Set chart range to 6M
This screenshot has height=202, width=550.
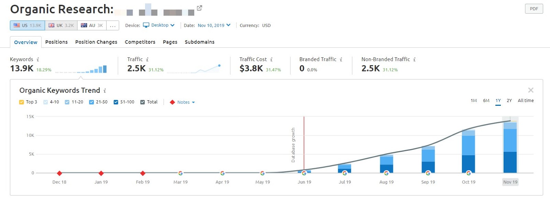[x=486, y=101]
